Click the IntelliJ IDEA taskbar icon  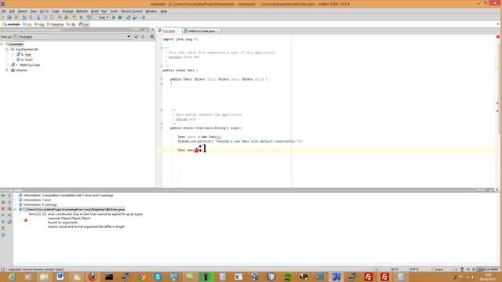[336, 277]
